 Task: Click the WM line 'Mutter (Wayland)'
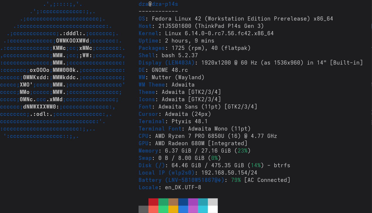point(172,77)
